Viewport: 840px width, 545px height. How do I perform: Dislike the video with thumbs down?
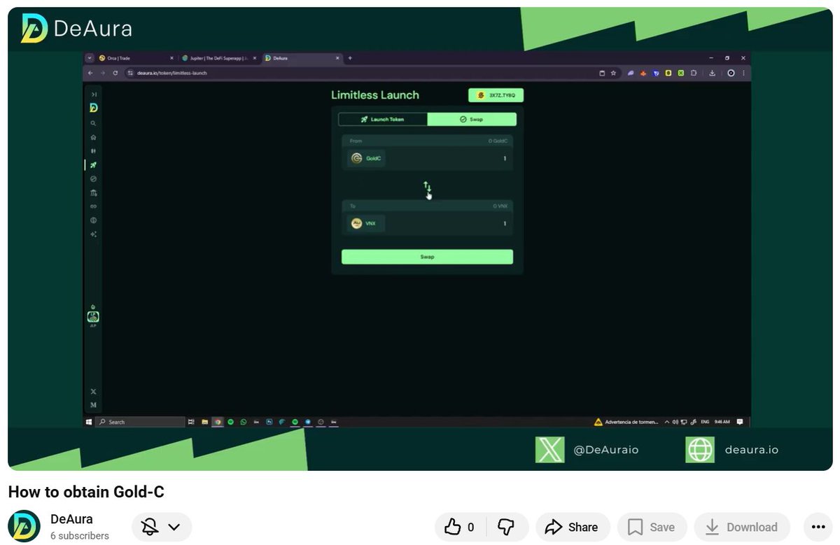coord(506,527)
